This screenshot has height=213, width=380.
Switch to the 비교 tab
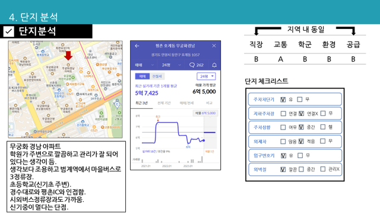[209, 103]
